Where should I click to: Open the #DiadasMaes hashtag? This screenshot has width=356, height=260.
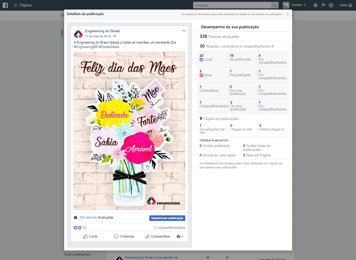[109, 47]
